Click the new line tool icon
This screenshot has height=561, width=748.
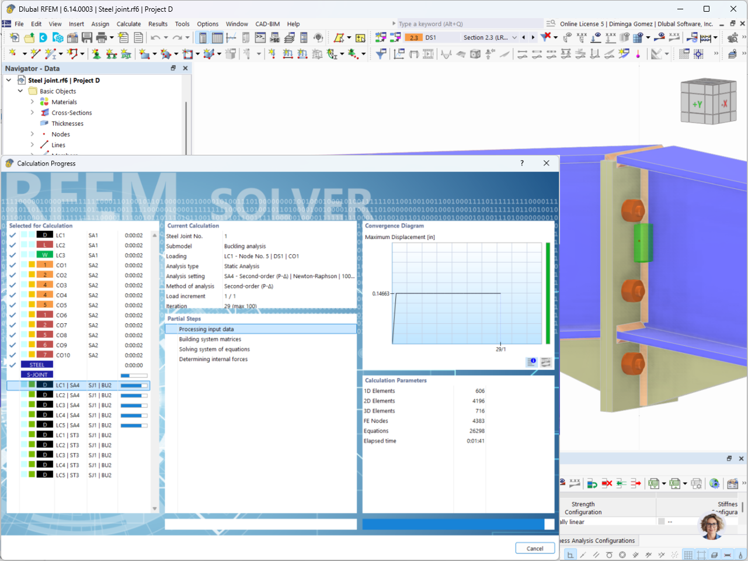(36, 54)
